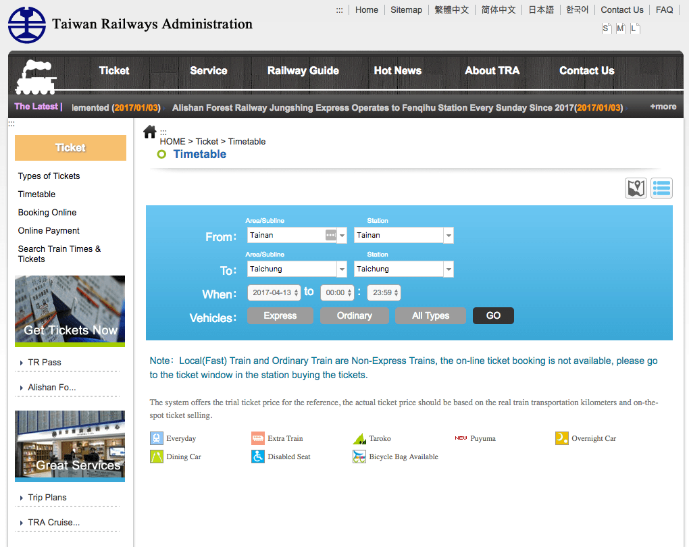
Task: Toggle the All Types vehicles option
Action: 430,315
